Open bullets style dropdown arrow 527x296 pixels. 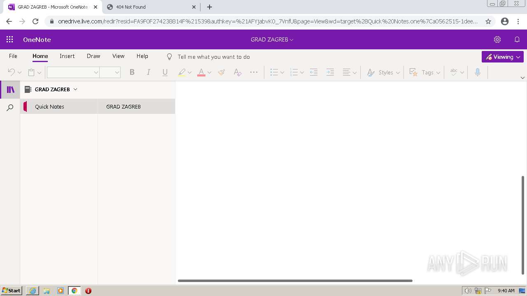[x=282, y=72]
